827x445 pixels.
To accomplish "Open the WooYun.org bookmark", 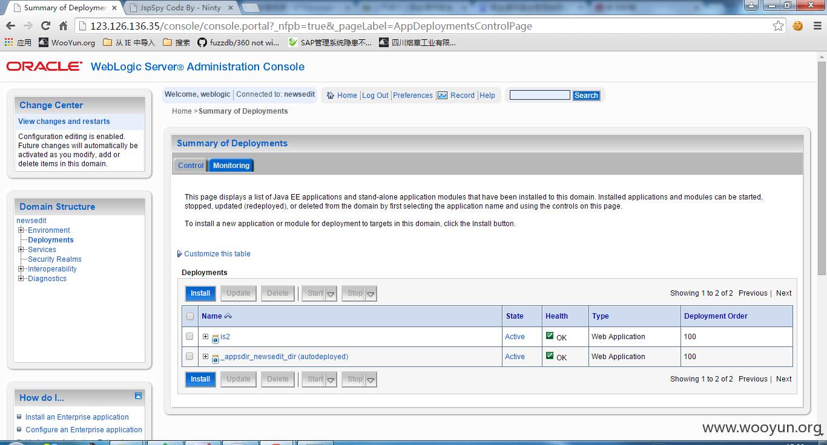I will 67,42.
